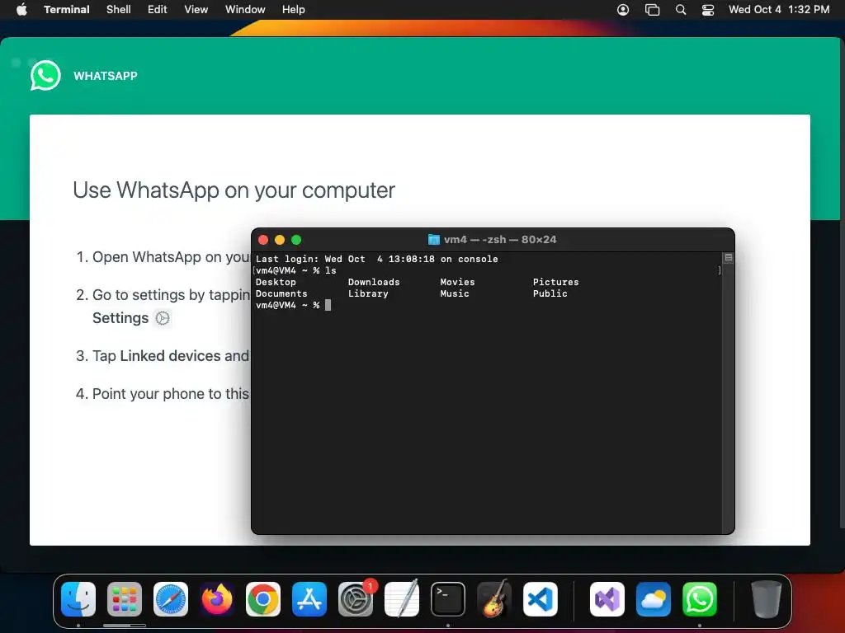Click the WhatsApp icon in the dock
Screen dimensions: 845x633
tap(700, 599)
